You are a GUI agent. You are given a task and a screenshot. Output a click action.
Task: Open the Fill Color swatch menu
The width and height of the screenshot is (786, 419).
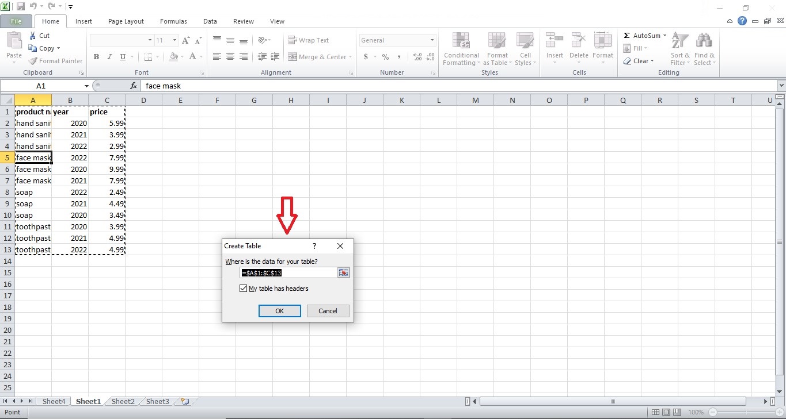coord(181,57)
